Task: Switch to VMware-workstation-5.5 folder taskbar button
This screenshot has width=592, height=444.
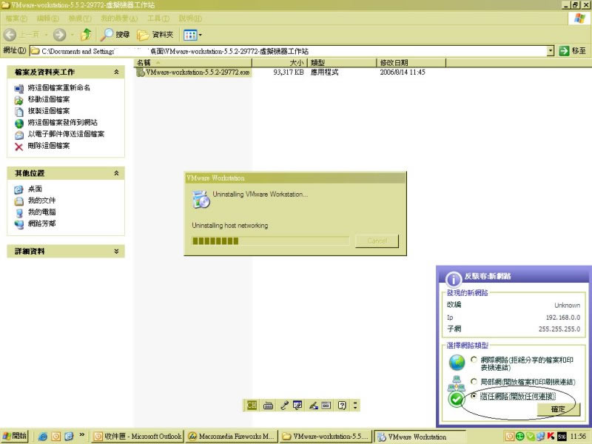Action: pyautogui.click(x=326, y=437)
